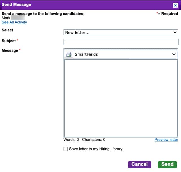Click inside the Message body editor
The height and width of the screenshot is (172, 181).
[x=121, y=98]
